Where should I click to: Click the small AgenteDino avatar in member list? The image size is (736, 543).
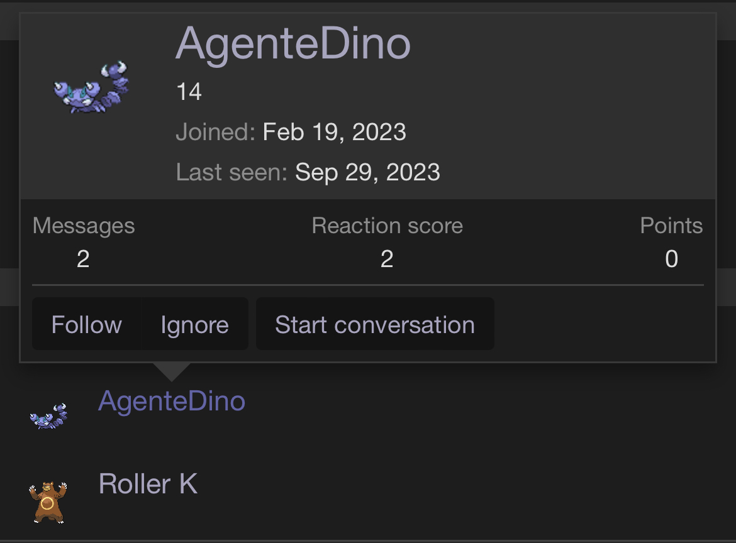coord(48,416)
